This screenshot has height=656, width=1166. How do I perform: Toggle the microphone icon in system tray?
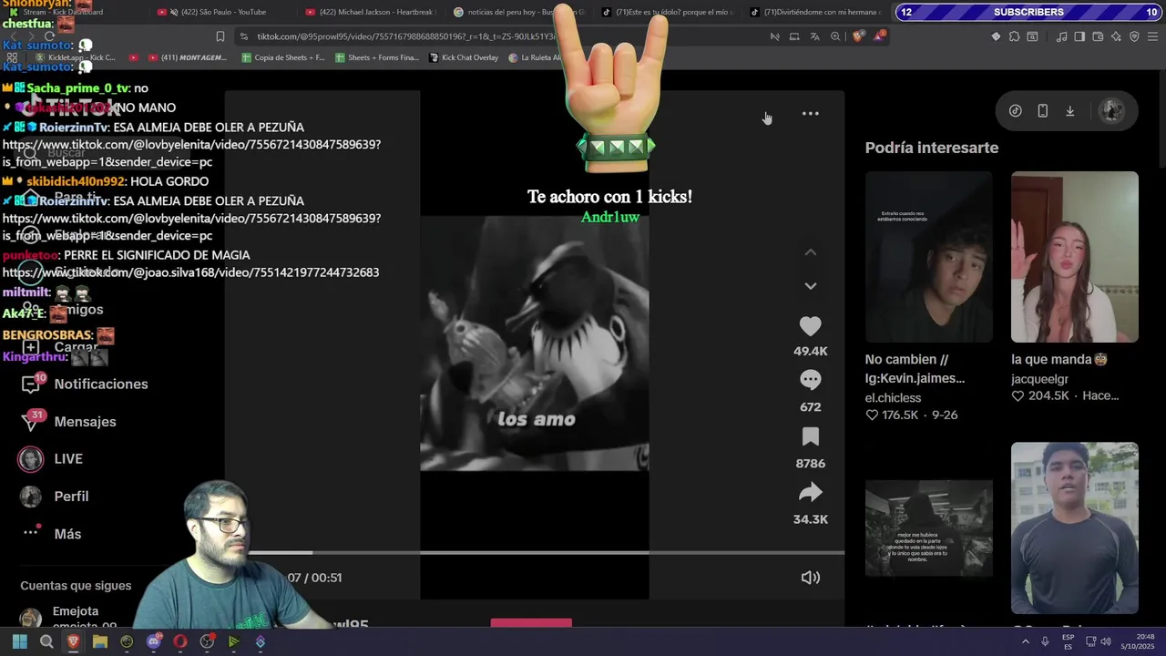click(1045, 641)
